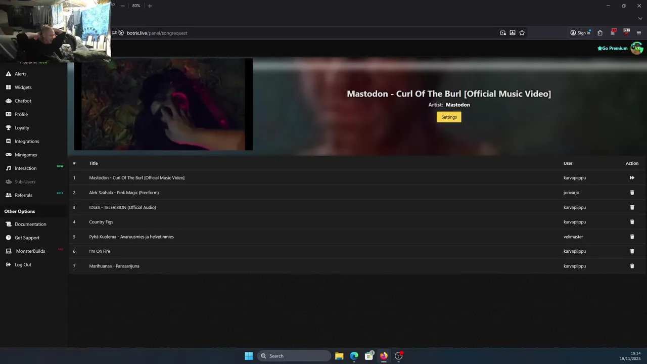
Task: Click the 'Other Options' sidebar heading
Action: [x=20, y=211]
